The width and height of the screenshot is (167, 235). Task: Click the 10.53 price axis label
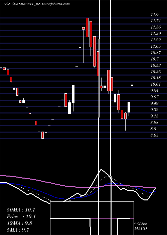(156, 65)
